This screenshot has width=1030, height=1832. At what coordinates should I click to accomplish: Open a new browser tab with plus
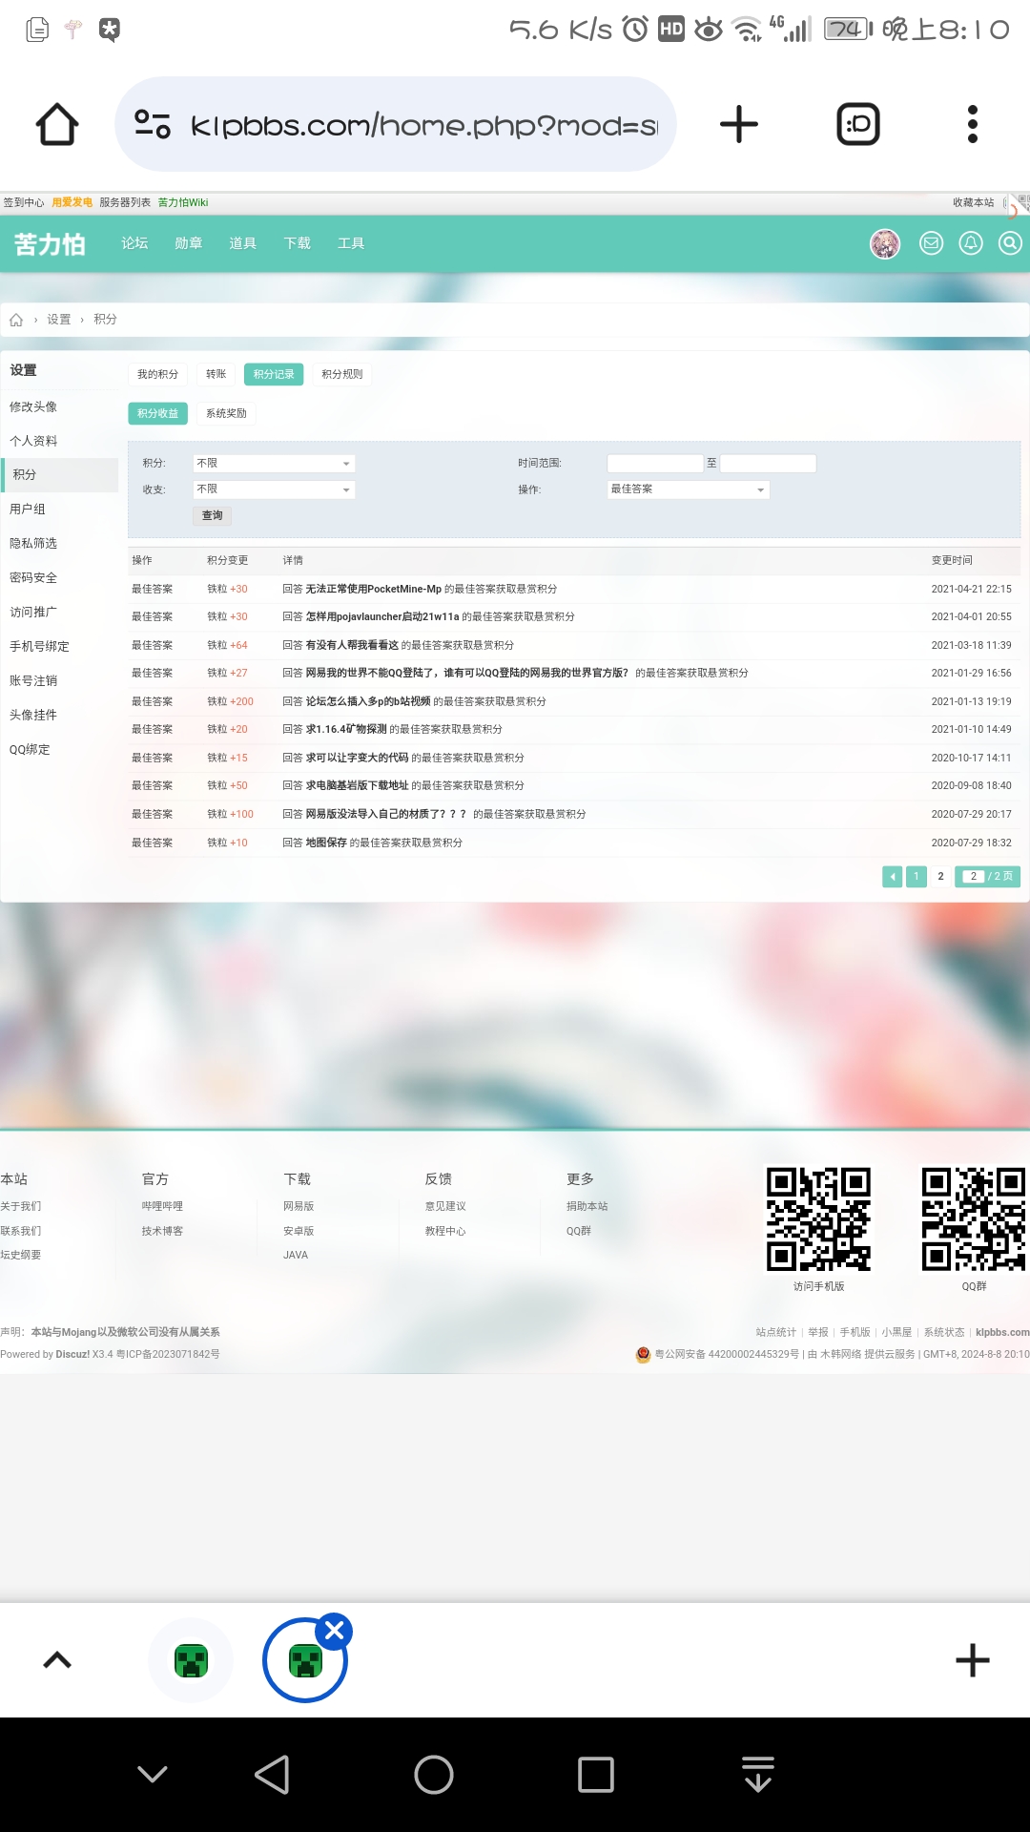(738, 124)
